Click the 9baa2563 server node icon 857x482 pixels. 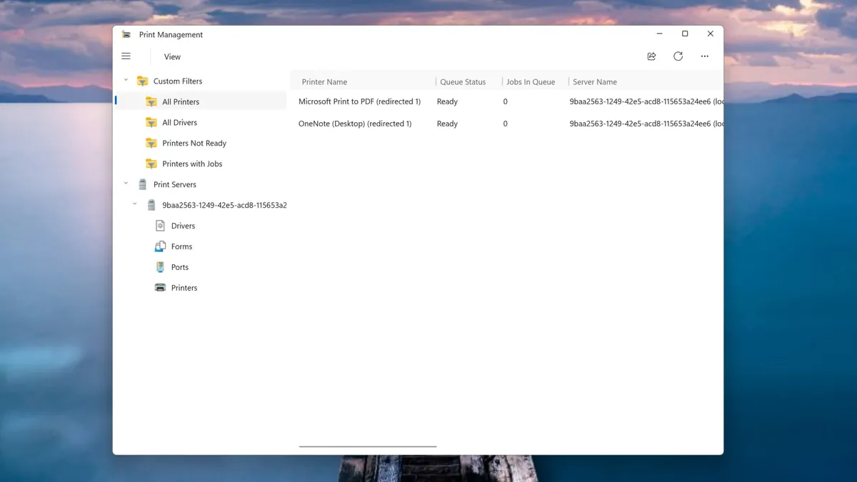pos(151,205)
